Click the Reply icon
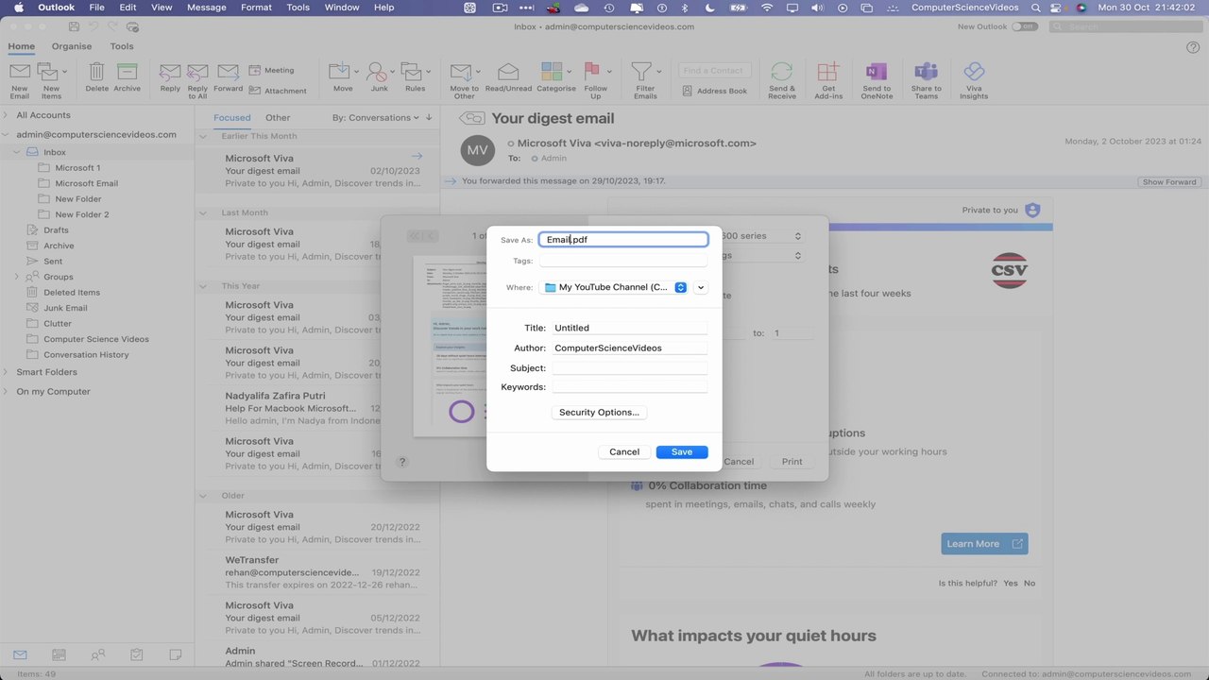Image resolution: width=1209 pixels, height=680 pixels. [x=170, y=72]
